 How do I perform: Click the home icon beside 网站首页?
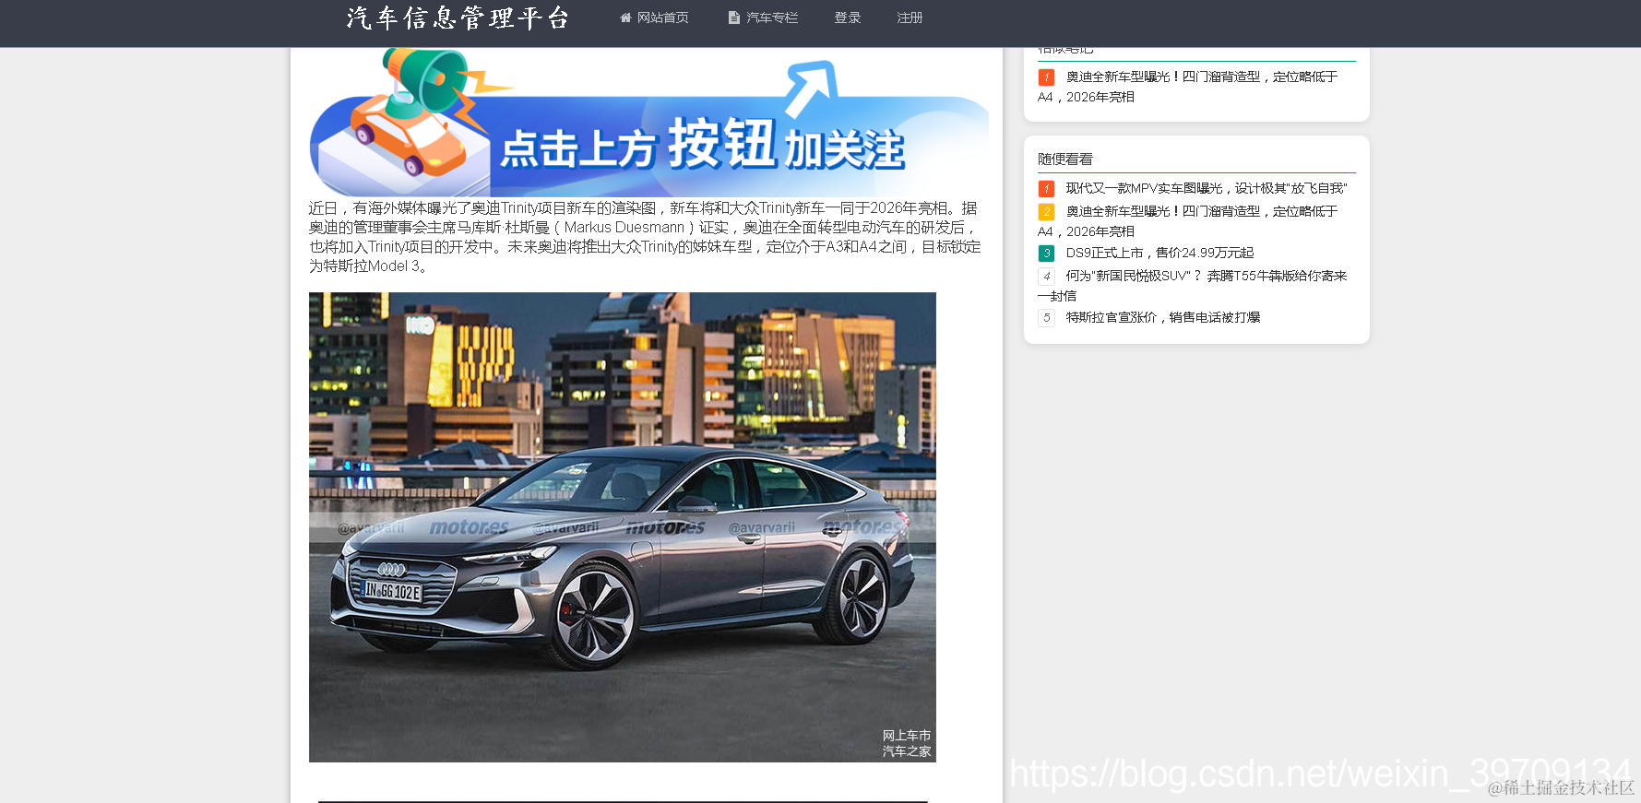coord(625,18)
